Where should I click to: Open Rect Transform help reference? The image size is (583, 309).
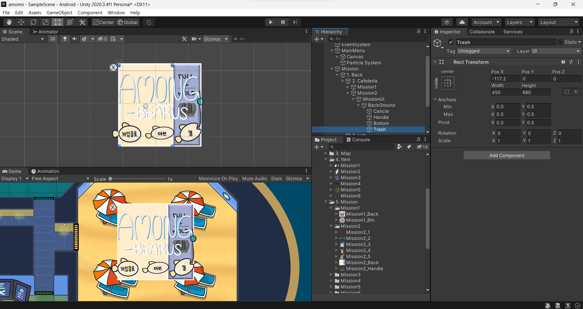563,62
